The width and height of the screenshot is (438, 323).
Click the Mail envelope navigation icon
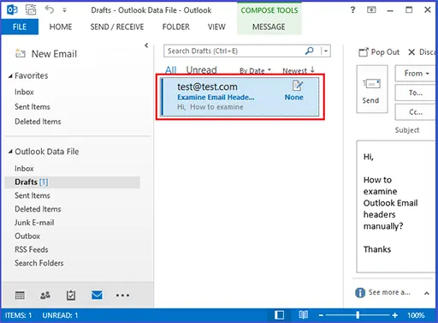[x=97, y=295]
